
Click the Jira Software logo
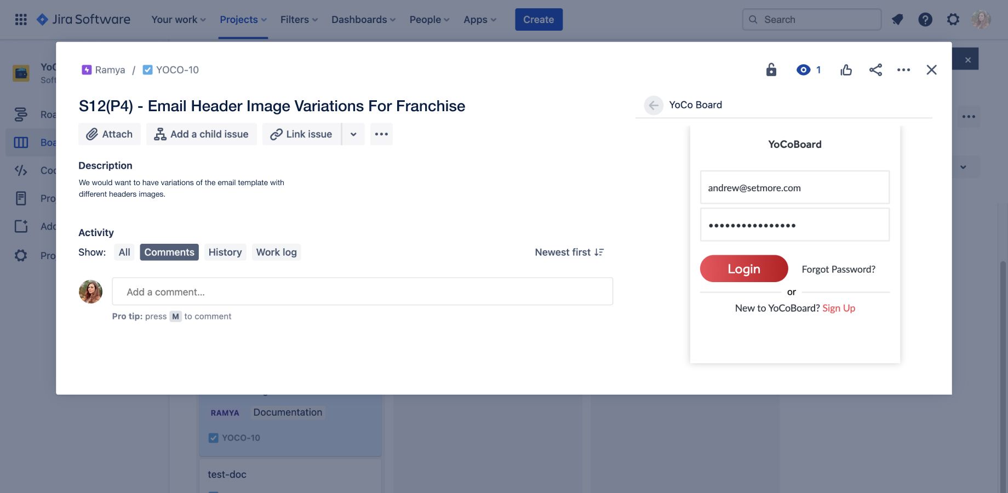(x=83, y=20)
